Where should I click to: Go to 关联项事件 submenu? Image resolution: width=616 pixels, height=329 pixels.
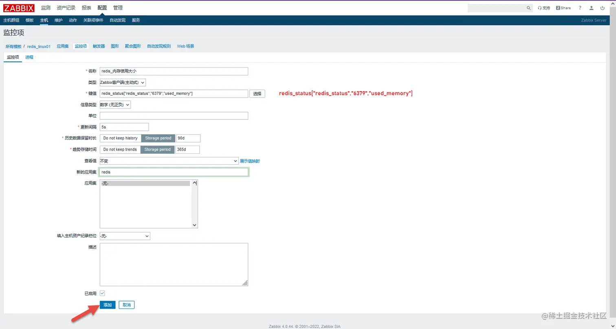click(x=93, y=20)
